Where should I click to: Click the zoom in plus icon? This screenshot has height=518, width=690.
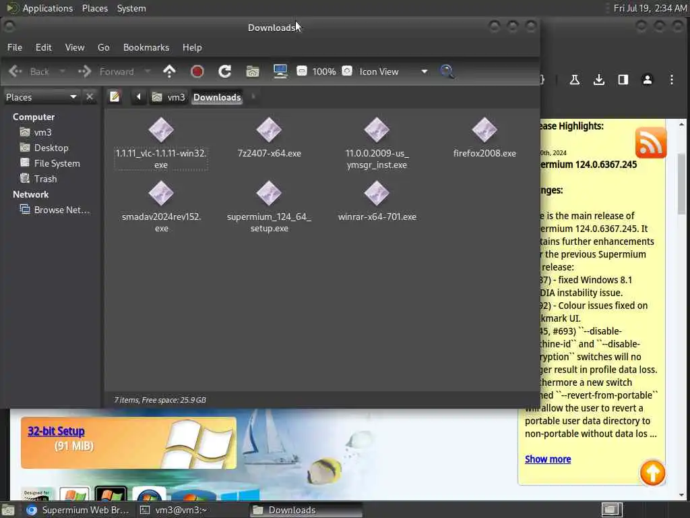point(347,71)
